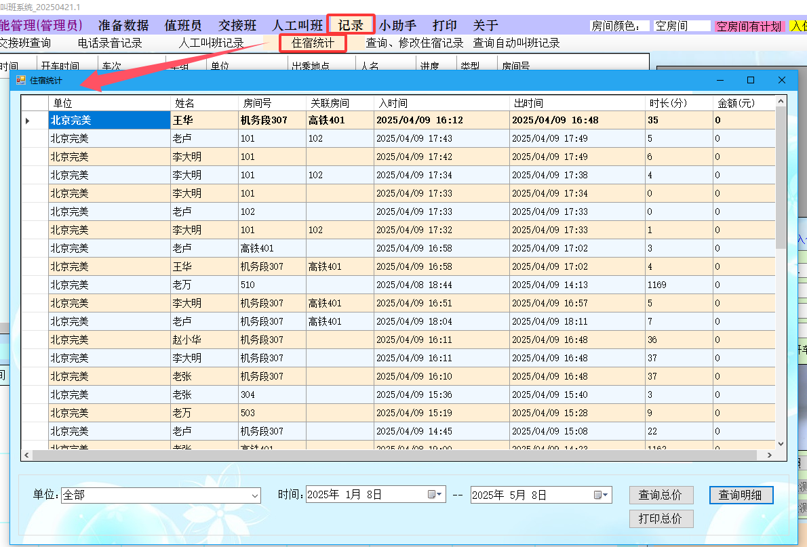Click the table scroll up arrow
Viewport: 807px width, 547px height.
[781, 102]
